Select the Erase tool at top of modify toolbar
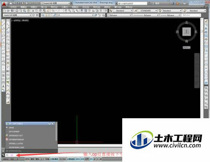The width and height of the screenshot is (210, 162). pos(206,21)
